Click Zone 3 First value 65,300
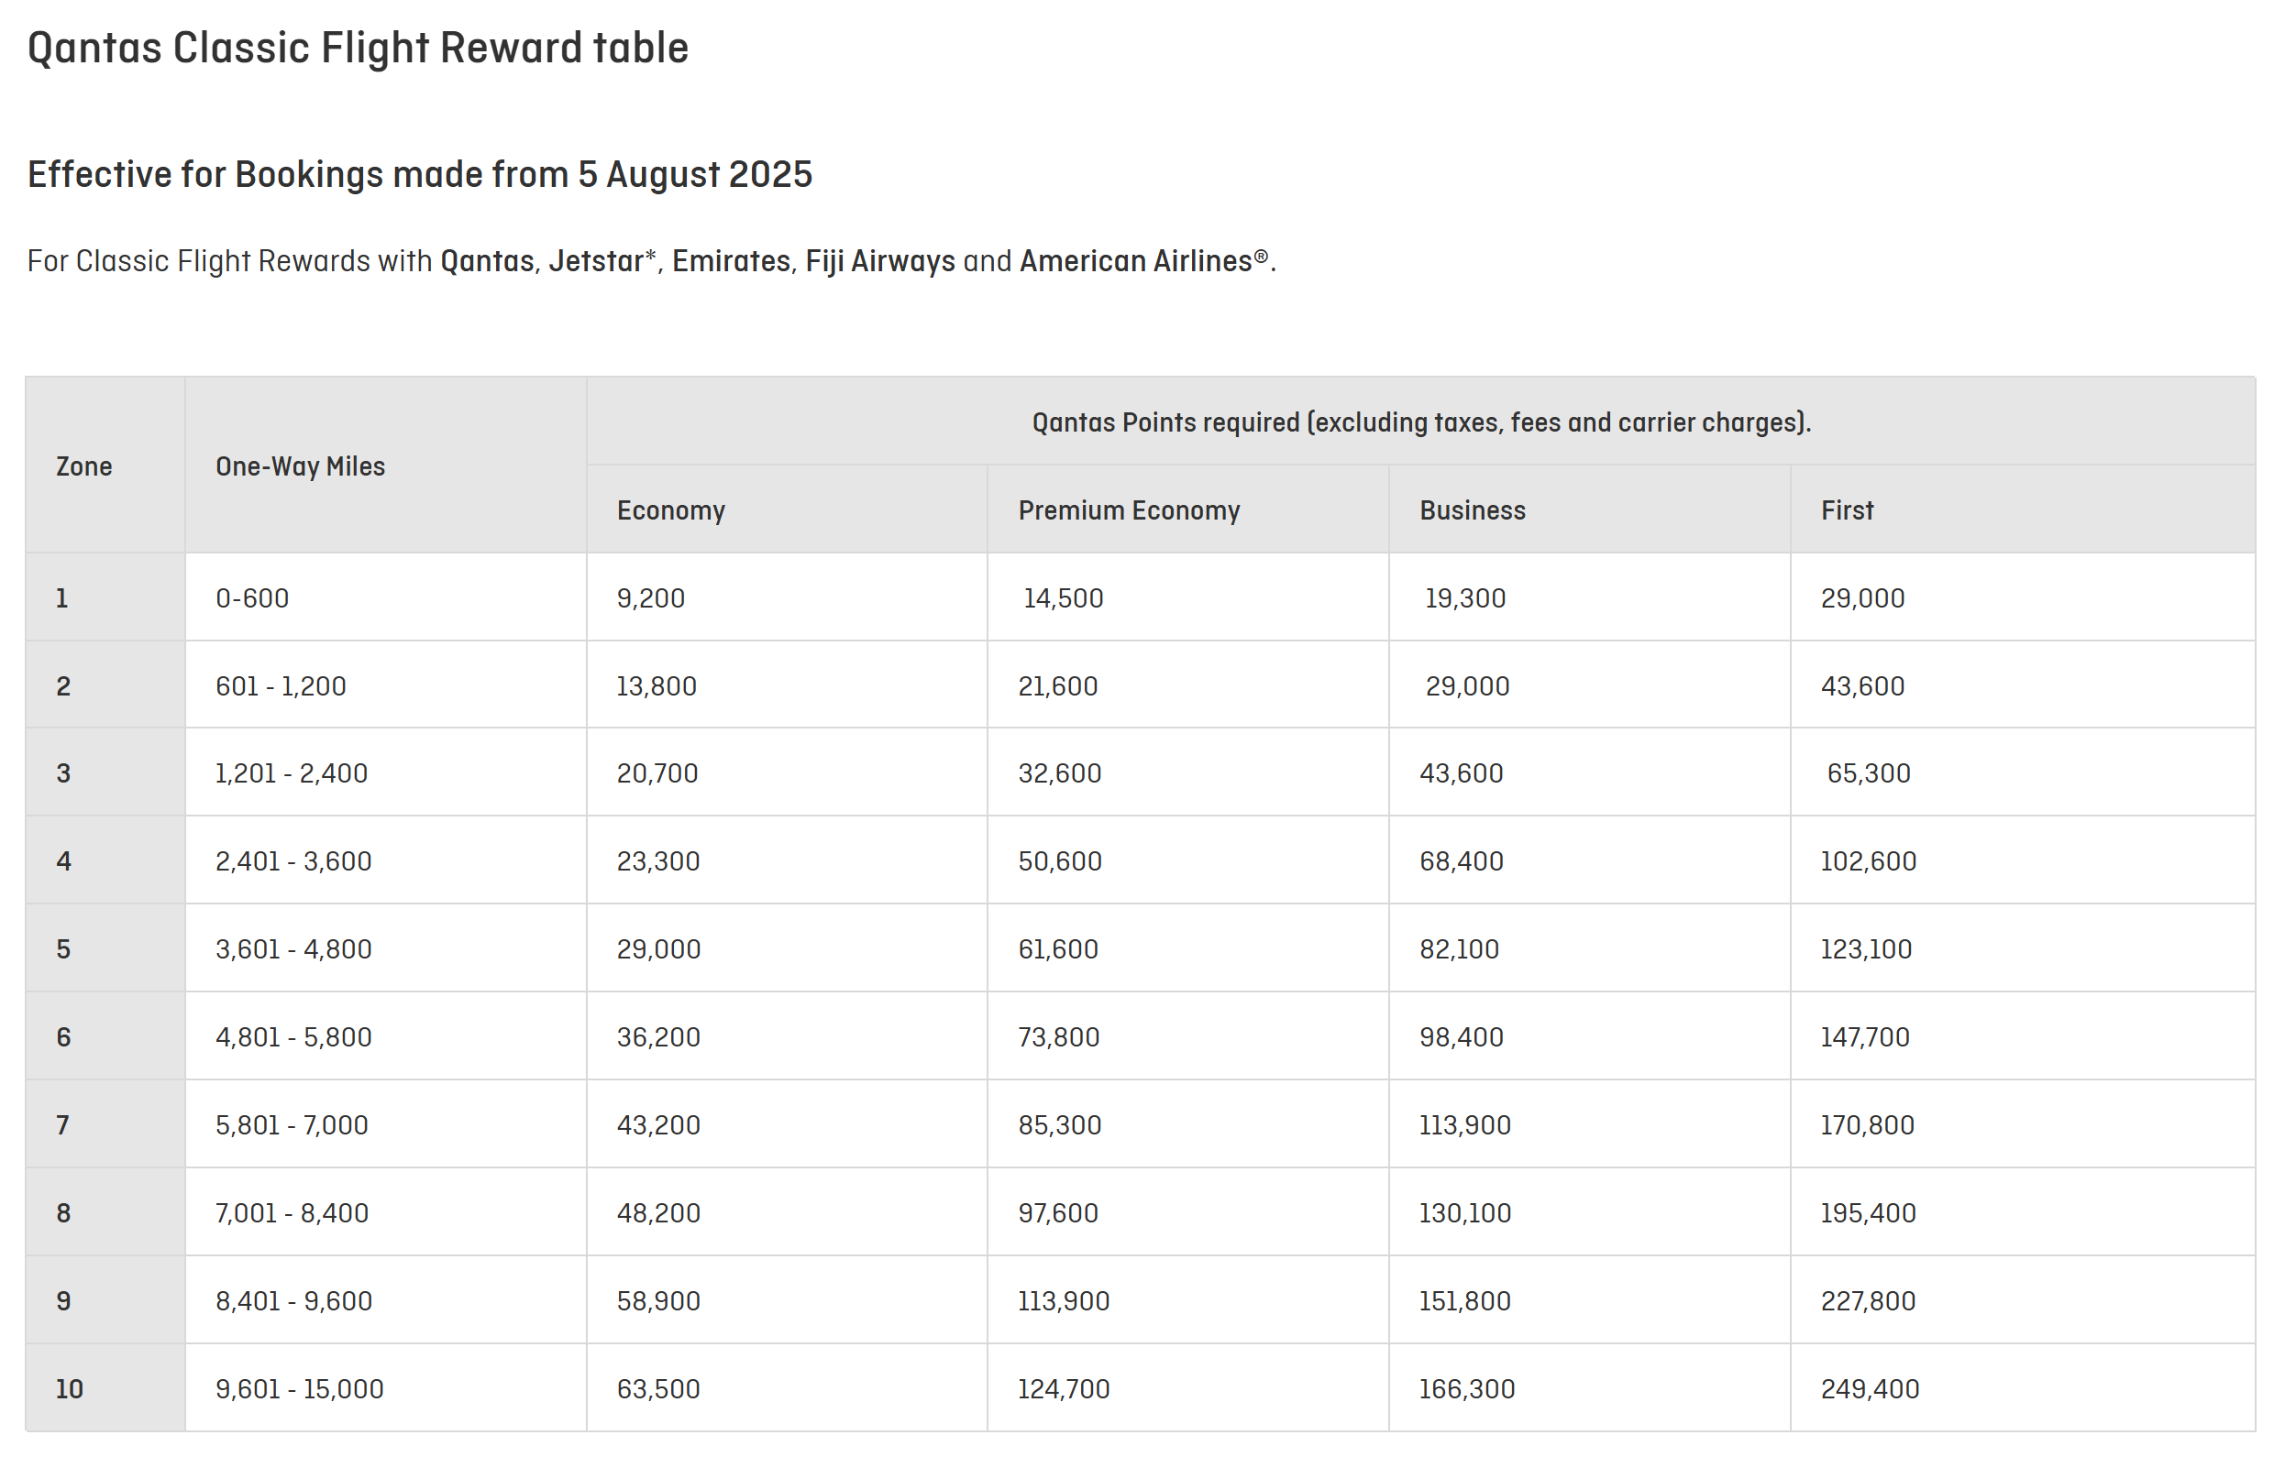The width and height of the screenshot is (2285, 1457). click(1868, 773)
